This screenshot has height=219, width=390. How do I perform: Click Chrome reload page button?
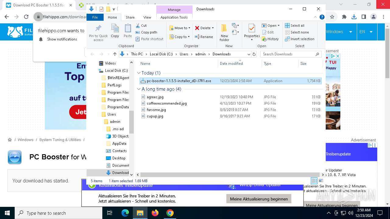(x=26, y=17)
